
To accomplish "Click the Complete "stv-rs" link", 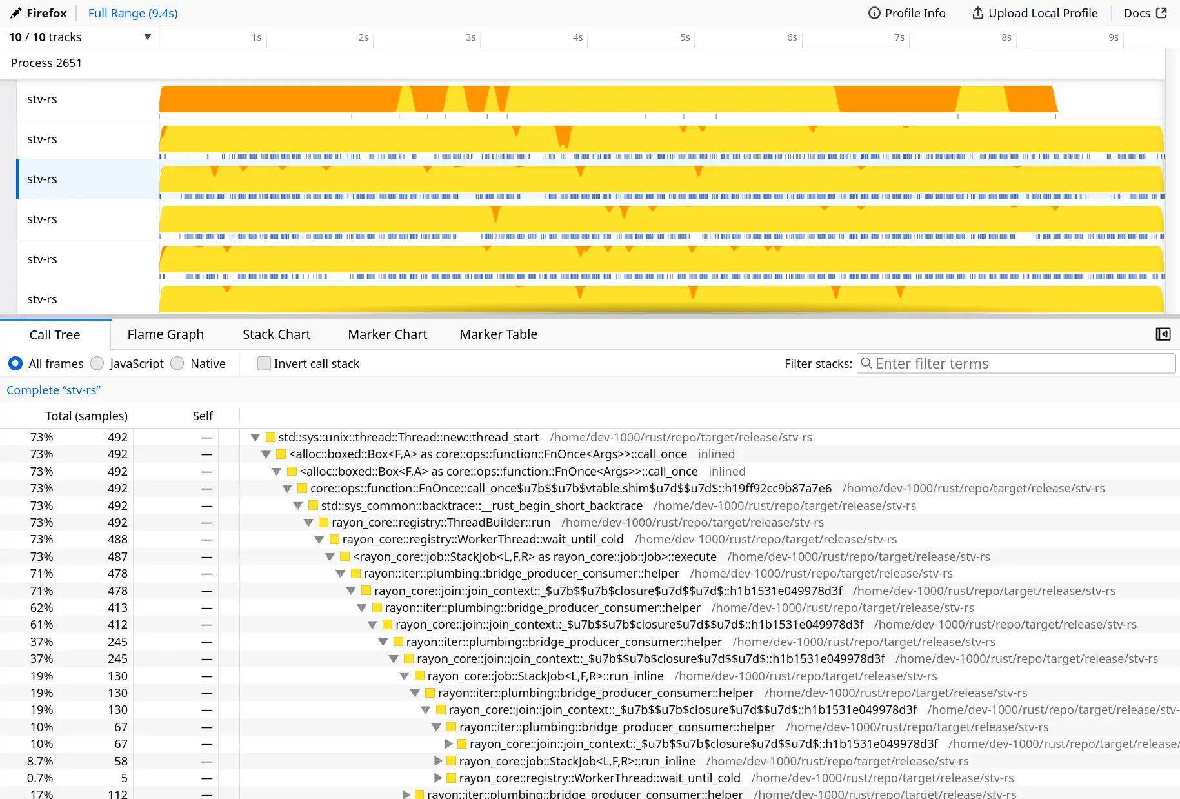I will pyautogui.click(x=54, y=390).
